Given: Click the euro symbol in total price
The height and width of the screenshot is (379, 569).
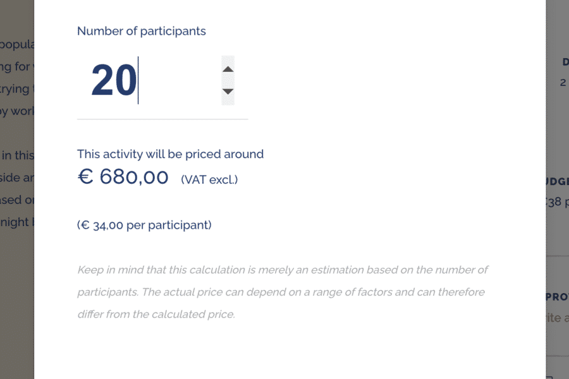Looking at the screenshot, I should click(x=85, y=177).
